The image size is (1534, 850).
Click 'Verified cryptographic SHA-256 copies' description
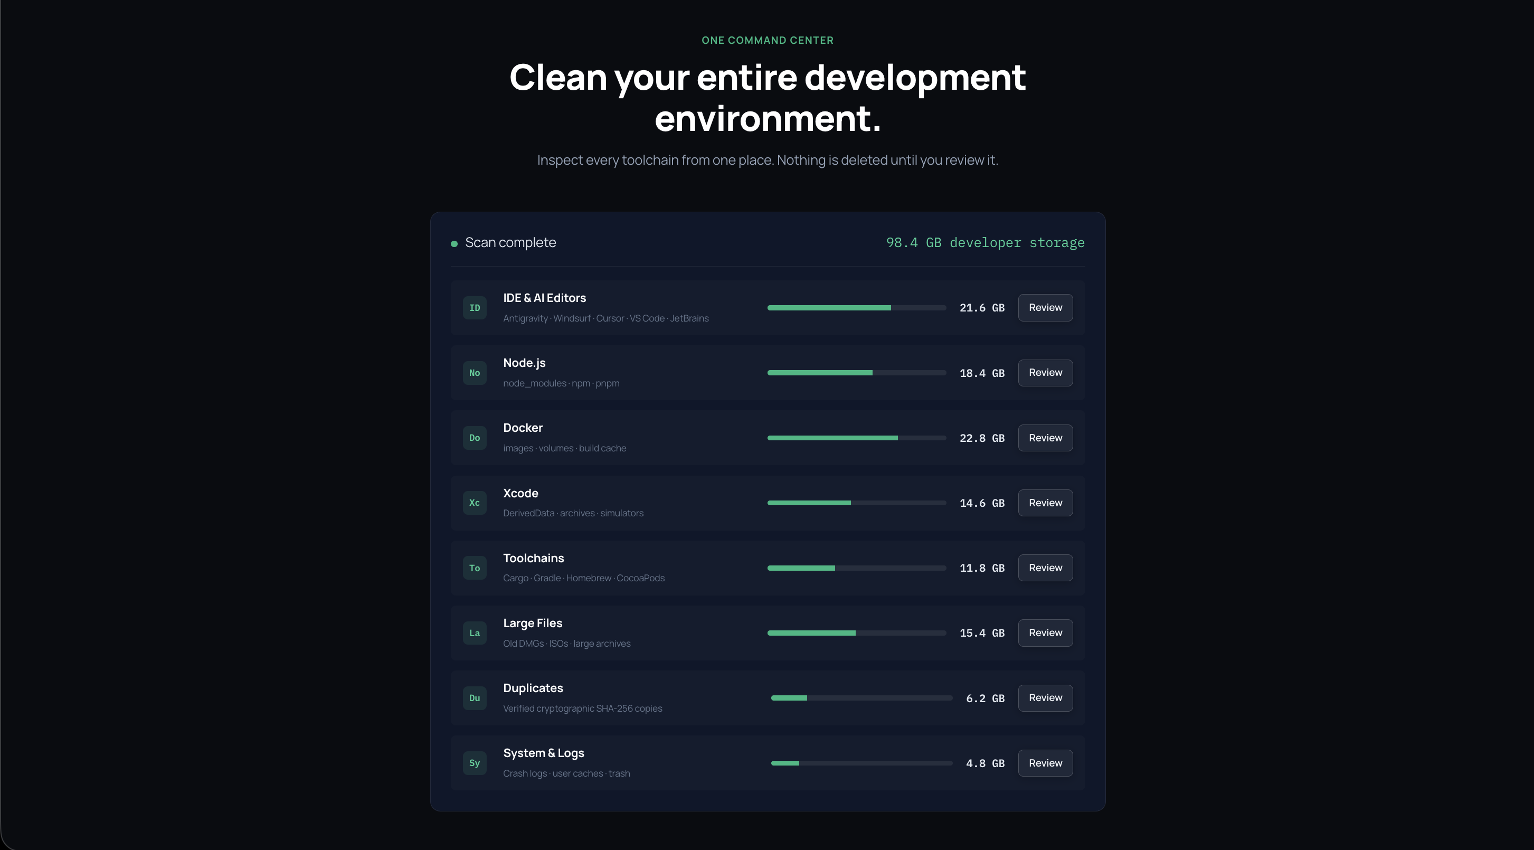pyautogui.click(x=582, y=709)
